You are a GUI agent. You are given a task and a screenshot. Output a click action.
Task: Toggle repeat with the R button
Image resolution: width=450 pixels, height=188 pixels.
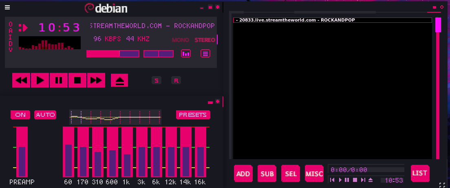176,81
